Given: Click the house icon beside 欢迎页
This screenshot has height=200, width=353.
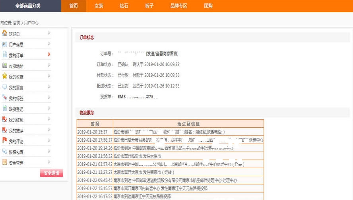Looking at the screenshot, I should pos(4,33).
